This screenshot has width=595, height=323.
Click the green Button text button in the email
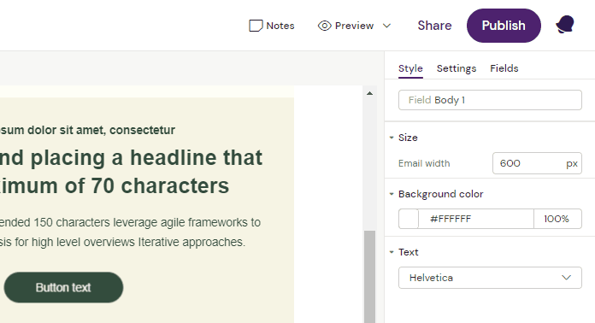click(63, 287)
